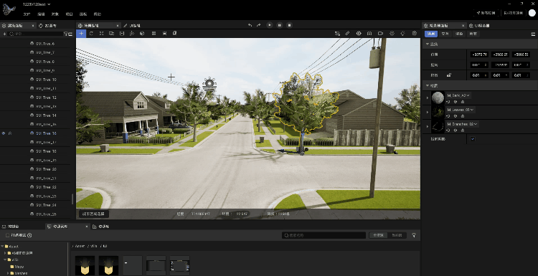Click the region selection button at viewport bottom-left
This screenshot has height=276, width=538.
pyautogui.click(x=94, y=214)
